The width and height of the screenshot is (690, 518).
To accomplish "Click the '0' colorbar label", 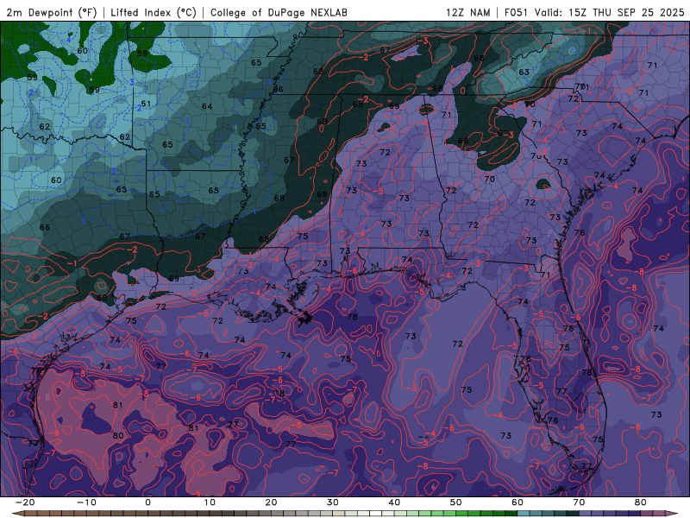I will [x=147, y=502].
